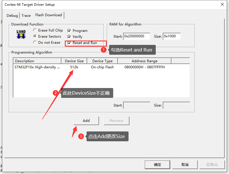
Task: Click the Description column header
Action: click(x=37, y=61)
